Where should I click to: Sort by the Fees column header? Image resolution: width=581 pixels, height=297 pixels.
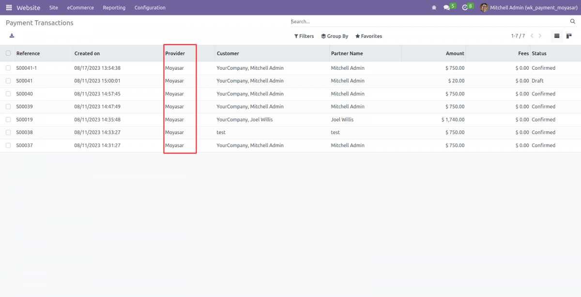pos(523,53)
